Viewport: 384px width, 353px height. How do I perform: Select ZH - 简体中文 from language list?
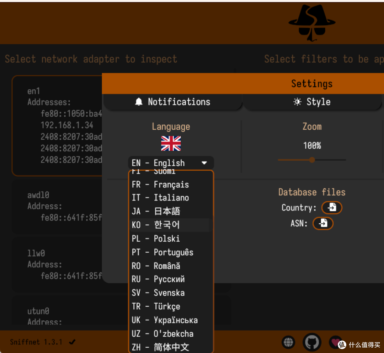click(x=171, y=347)
